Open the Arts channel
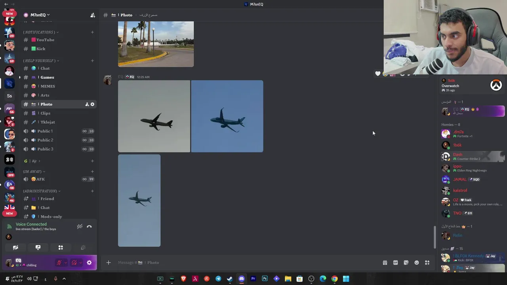 59,95
